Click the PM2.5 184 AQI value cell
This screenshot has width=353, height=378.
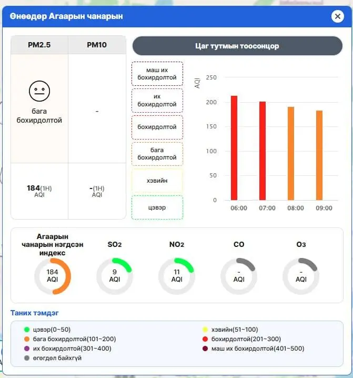pos(39,191)
